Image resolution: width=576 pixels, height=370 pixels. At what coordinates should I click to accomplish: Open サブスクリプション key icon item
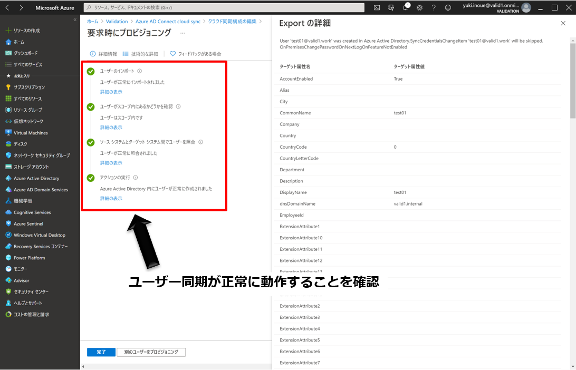tap(25, 87)
